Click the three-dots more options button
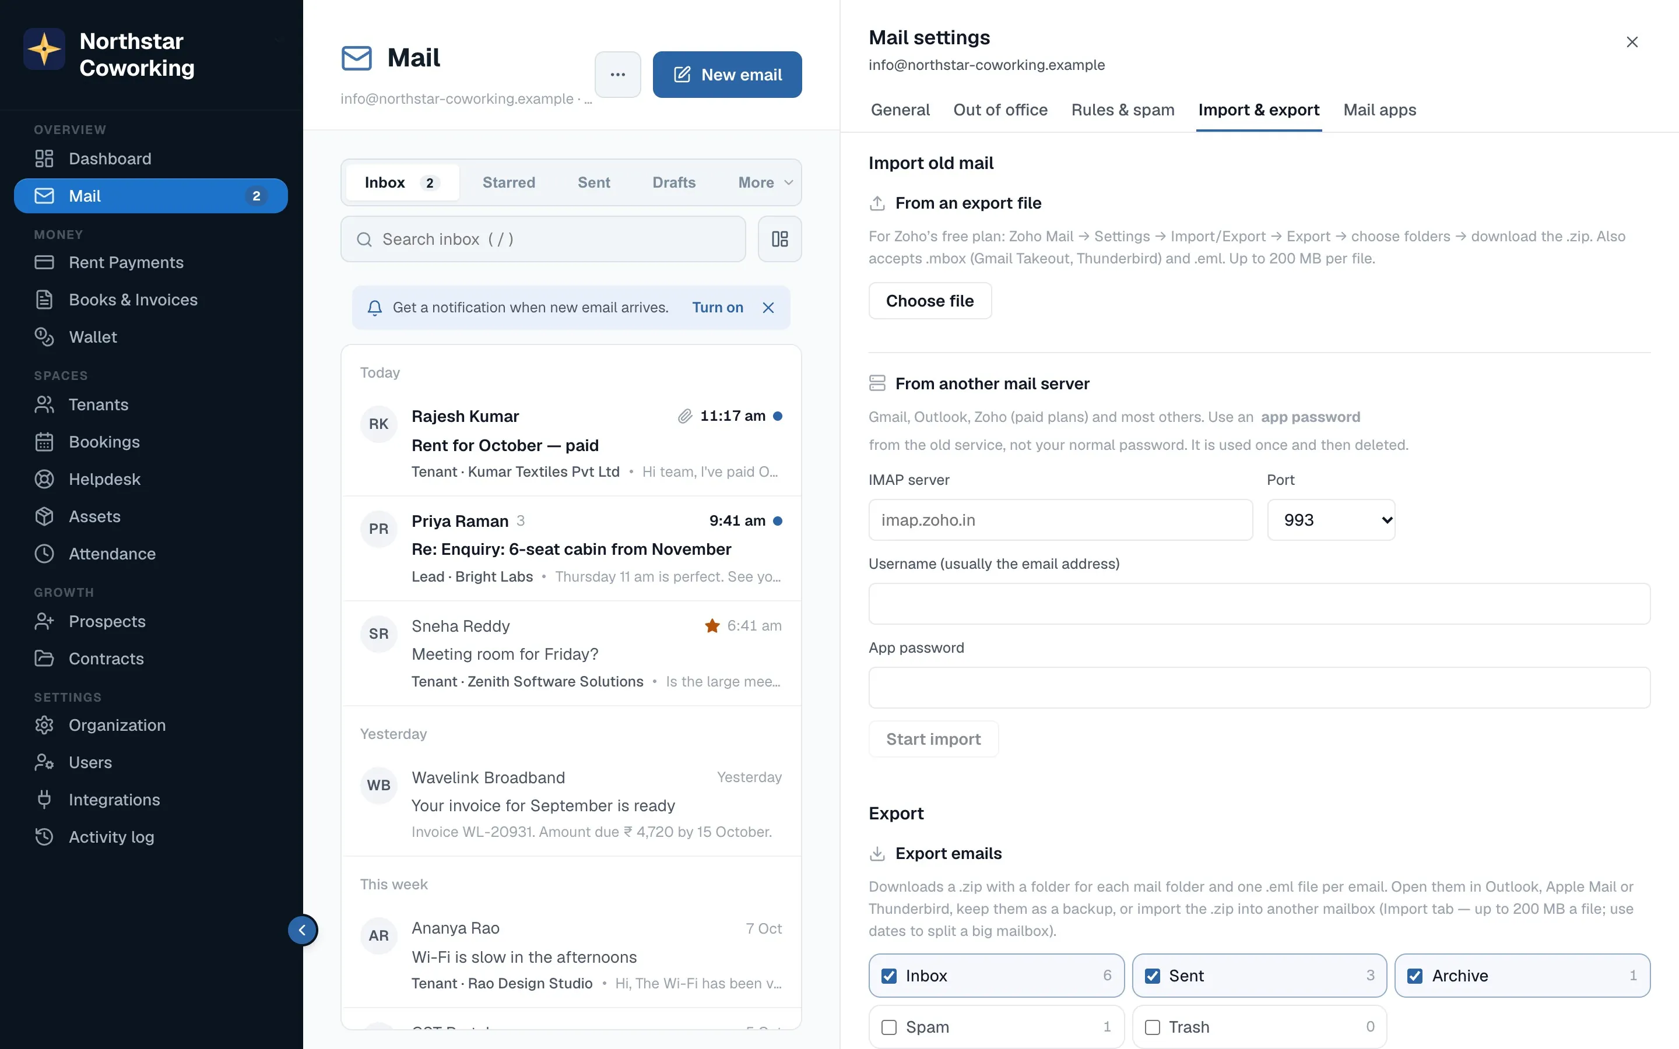The height and width of the screenshot is (1049, 1679). (x=617, y=74)
